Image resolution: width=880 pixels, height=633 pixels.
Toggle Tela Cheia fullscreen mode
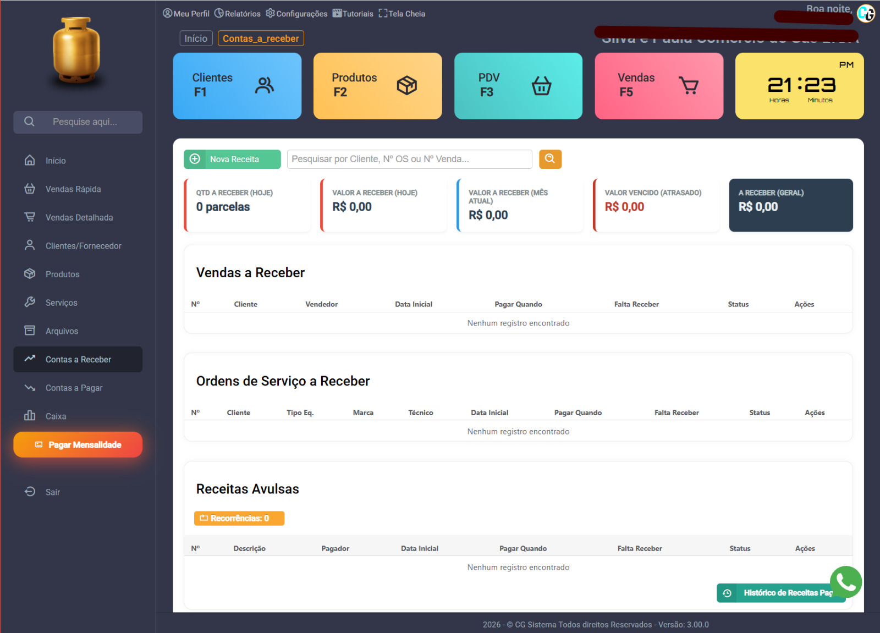coord(402,14)
